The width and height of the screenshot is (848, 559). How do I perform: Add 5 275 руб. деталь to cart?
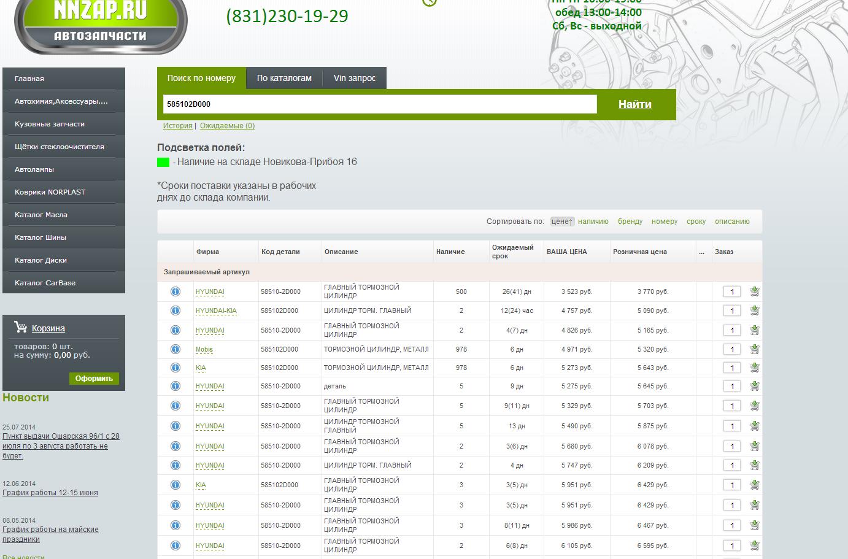point(755,386)
